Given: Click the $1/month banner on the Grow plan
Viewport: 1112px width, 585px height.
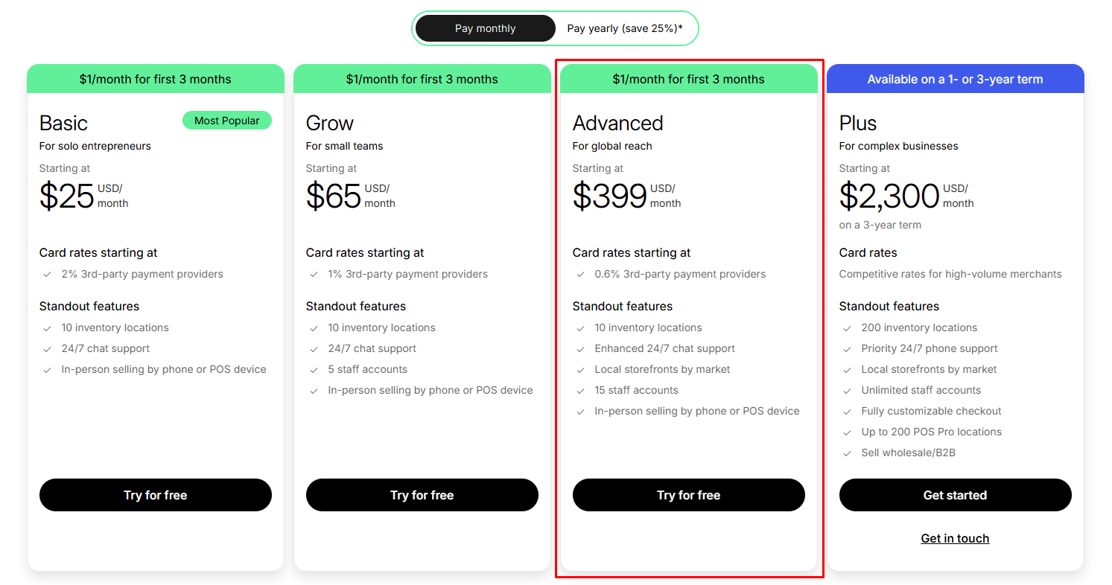Looking at the screenshot, I should click(x=422, y=79).
